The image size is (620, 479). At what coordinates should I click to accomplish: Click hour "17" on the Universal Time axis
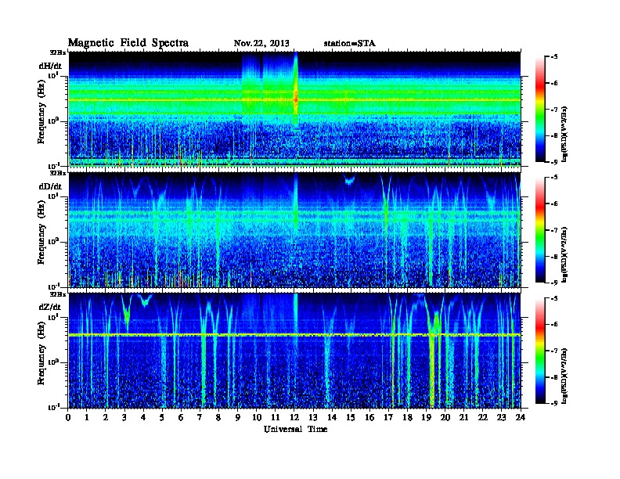(389, 418)
